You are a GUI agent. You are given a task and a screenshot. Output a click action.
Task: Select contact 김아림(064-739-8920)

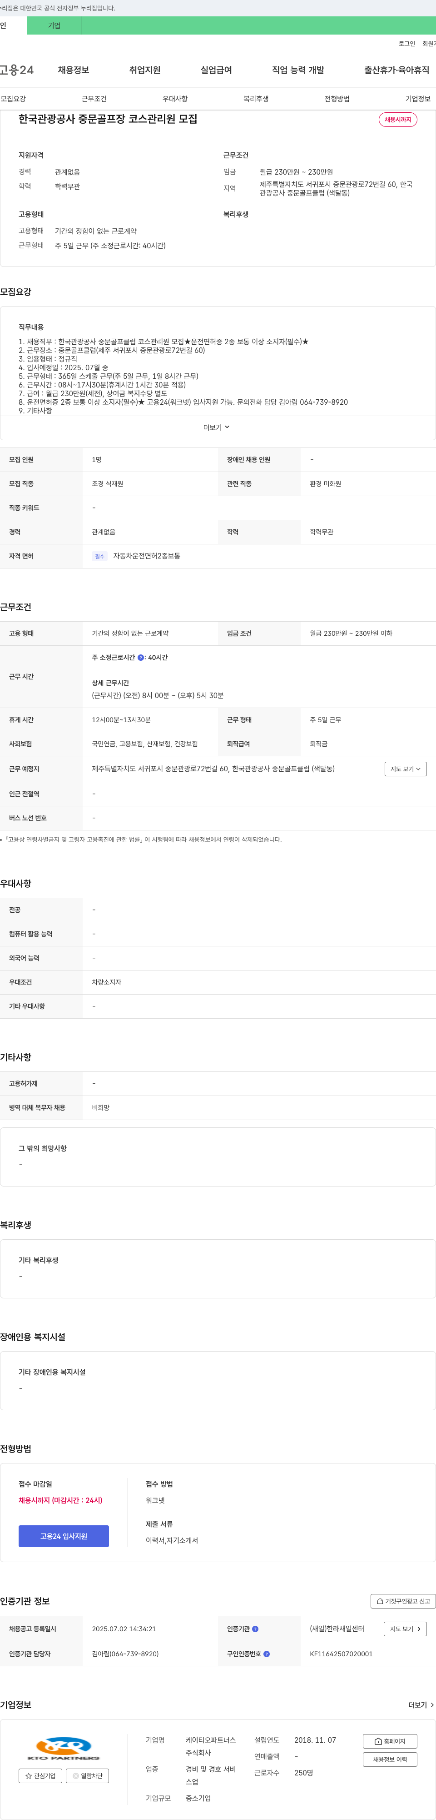pos(125,1654)
